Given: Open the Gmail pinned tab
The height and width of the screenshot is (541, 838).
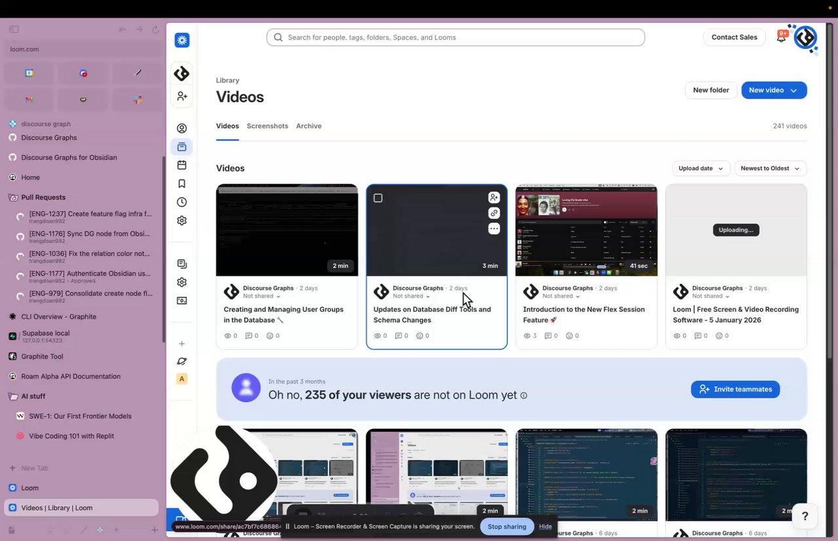Looking at the screenshot, I should (x=29, y=100).
